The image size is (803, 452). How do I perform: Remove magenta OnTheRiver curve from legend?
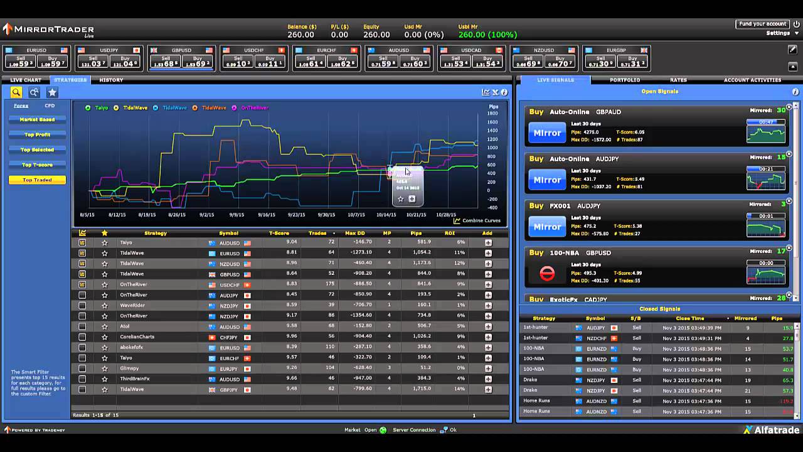[x=235, y=108]
